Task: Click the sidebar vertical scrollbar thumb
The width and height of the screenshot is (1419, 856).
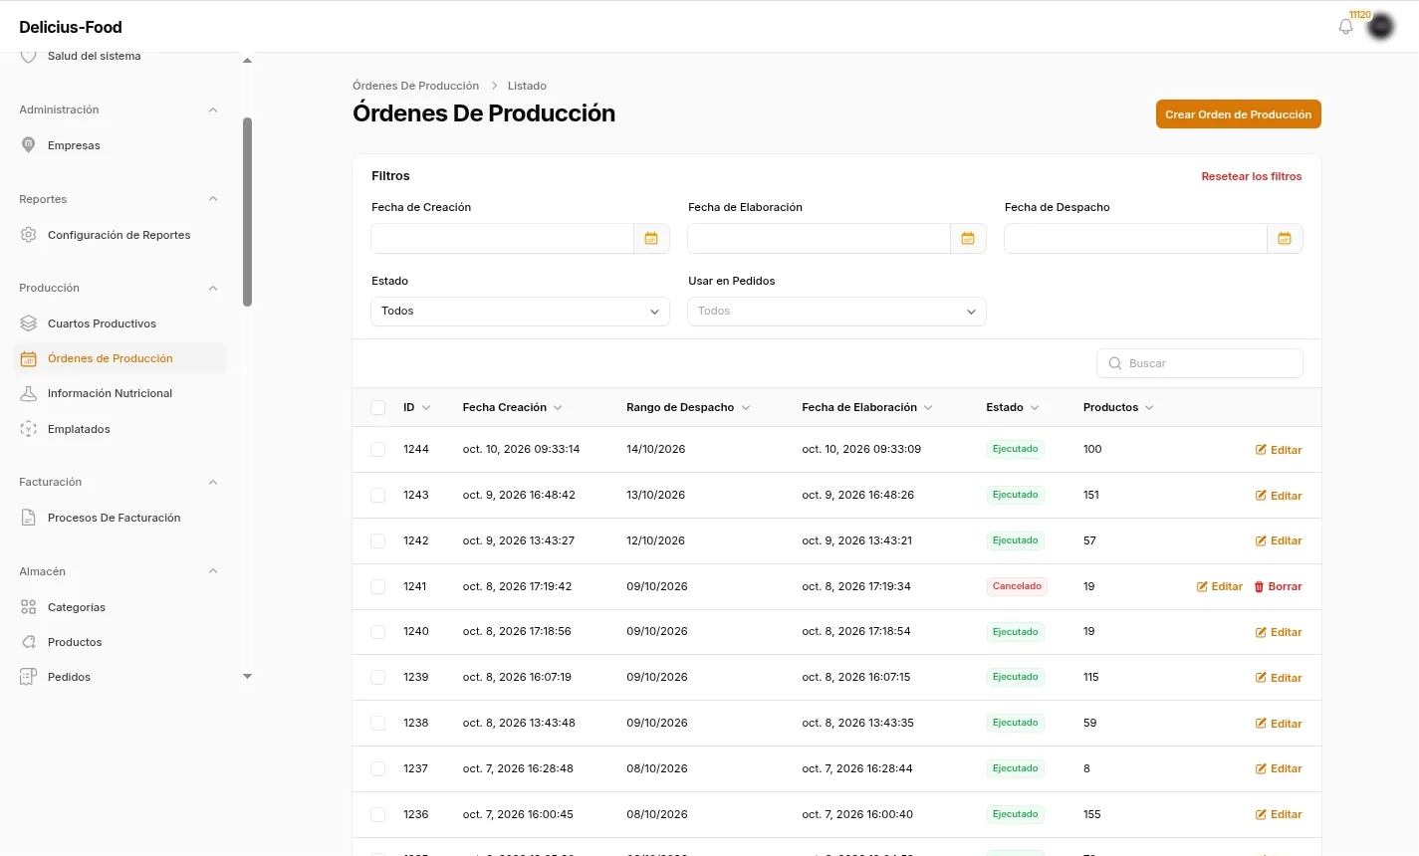Action: pyautogui.click(x=247, y=211)
